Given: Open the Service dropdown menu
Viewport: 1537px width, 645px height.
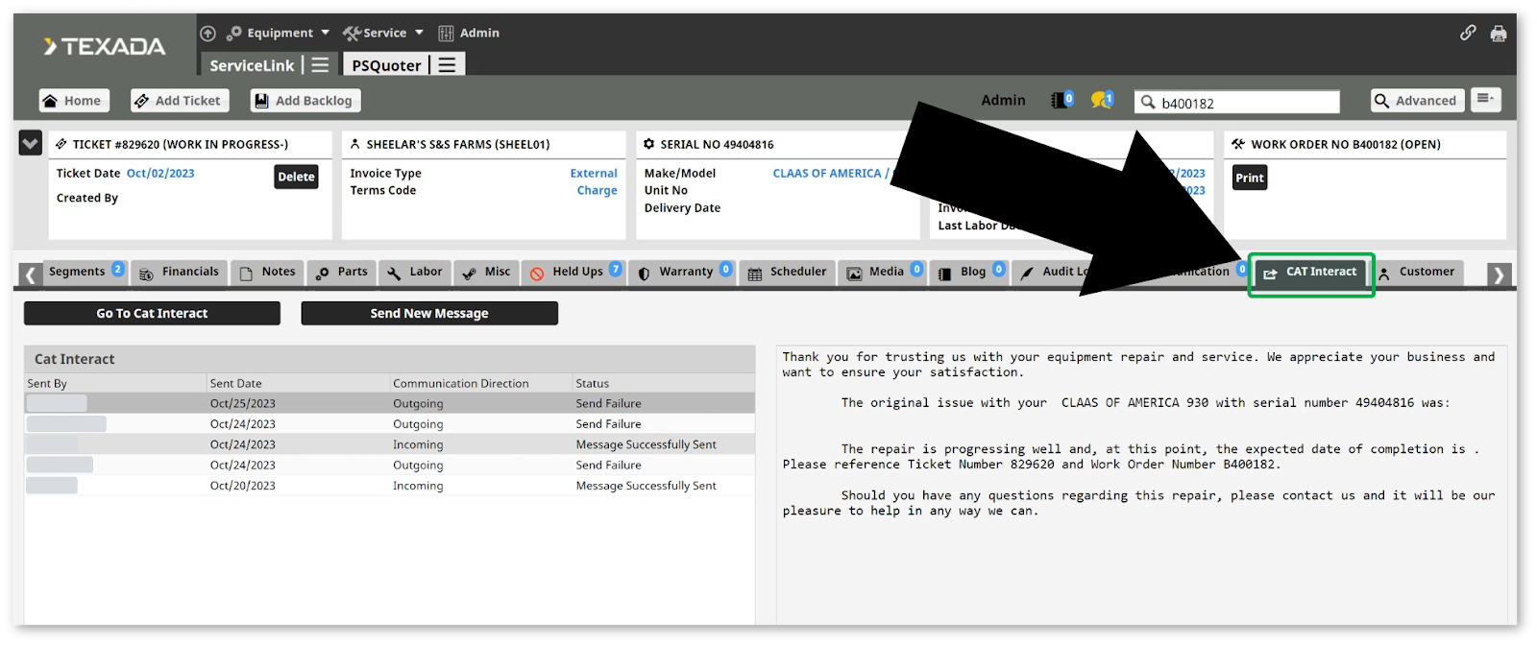Looking at the screenshot, I should click(x=383, y=33).
